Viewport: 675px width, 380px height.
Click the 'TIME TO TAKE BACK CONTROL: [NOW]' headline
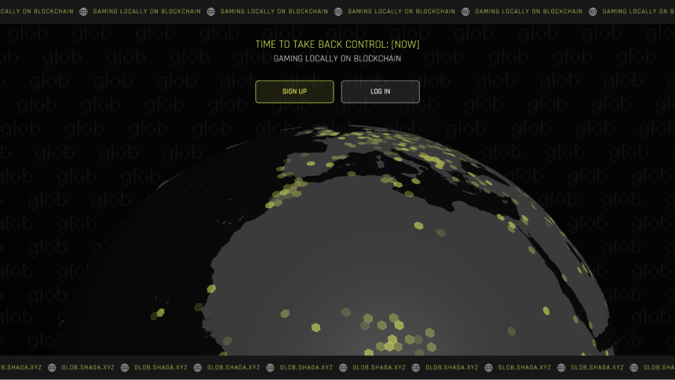coord(337,45)
